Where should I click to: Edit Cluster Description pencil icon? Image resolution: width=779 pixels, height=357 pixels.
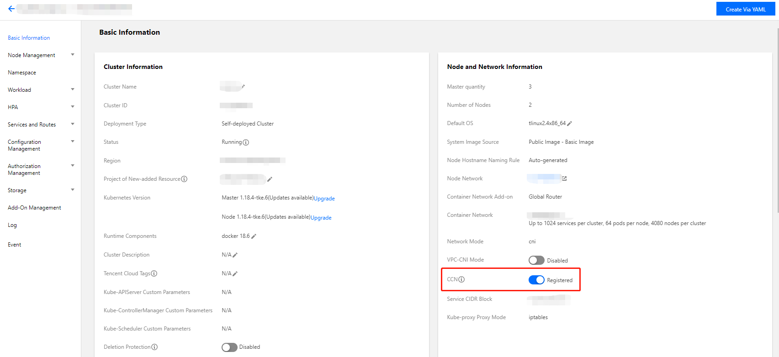(x=235, y=255)
